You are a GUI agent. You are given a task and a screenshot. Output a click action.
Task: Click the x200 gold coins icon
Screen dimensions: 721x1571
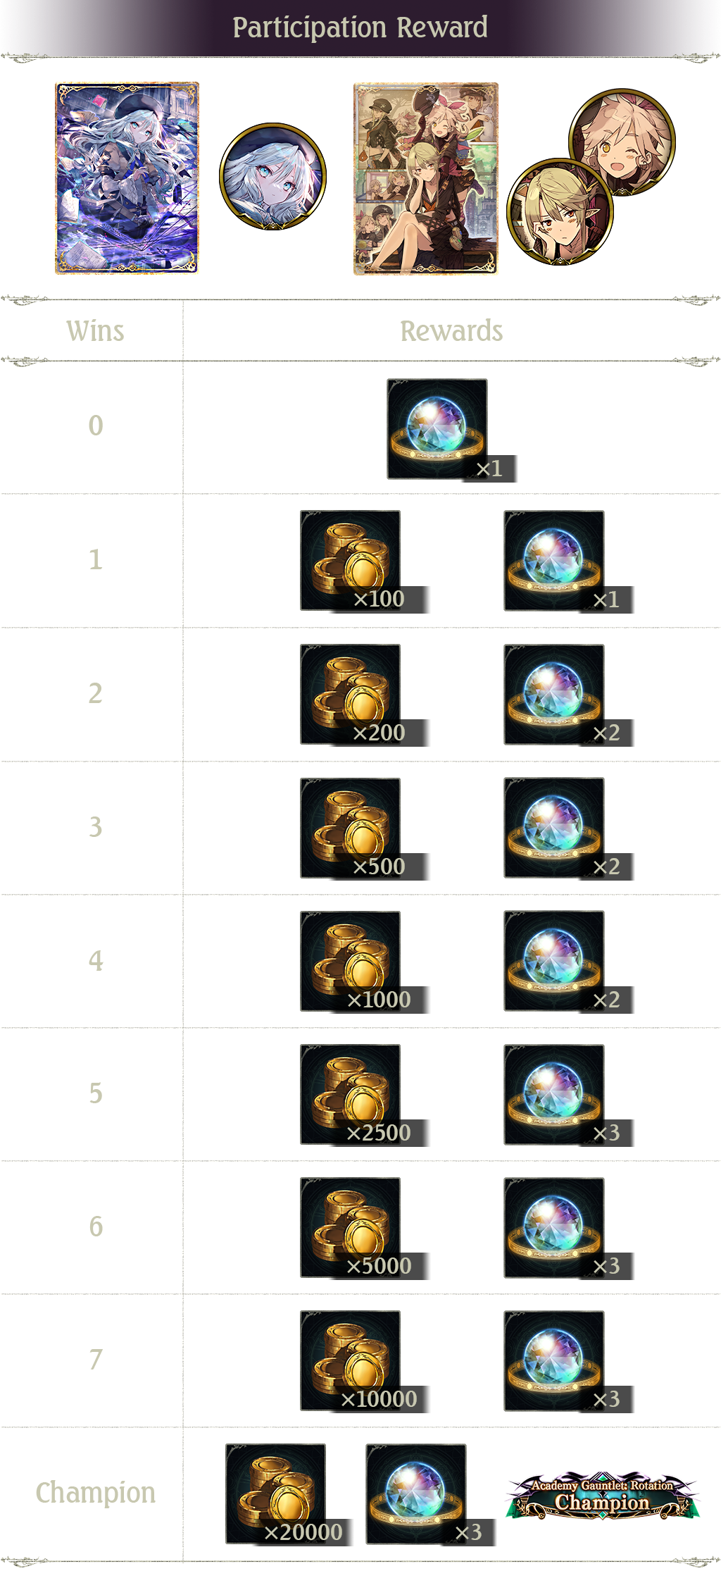point(365,695)
